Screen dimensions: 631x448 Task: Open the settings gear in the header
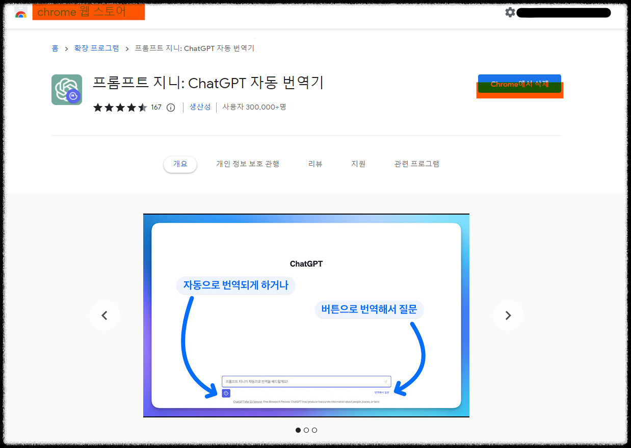click(x=510, y=12)
